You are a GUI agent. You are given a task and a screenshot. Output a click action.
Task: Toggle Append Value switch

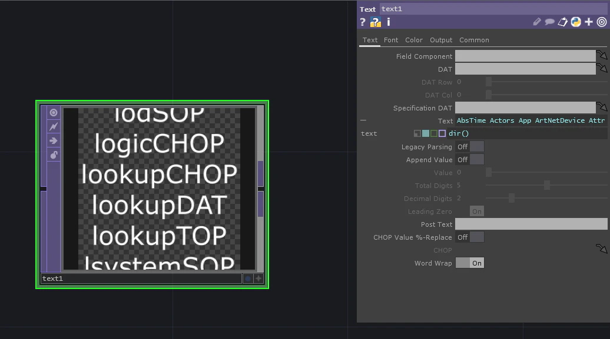pyautogui.click(x=470, y=160)
